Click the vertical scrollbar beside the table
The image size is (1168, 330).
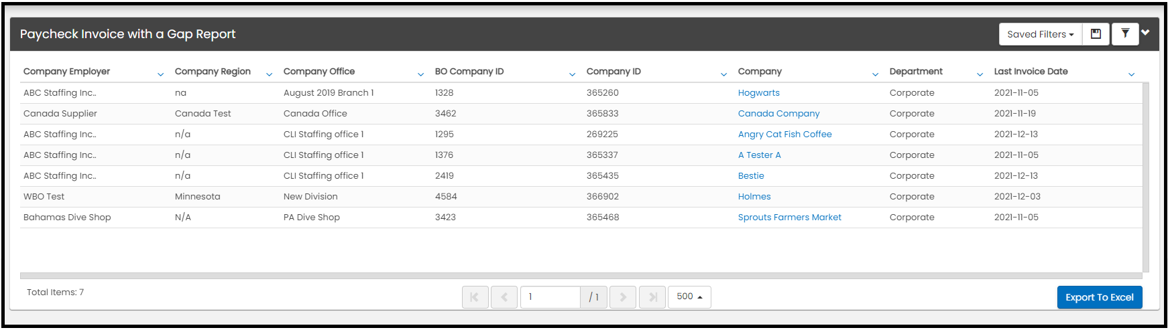(1146, 177)
